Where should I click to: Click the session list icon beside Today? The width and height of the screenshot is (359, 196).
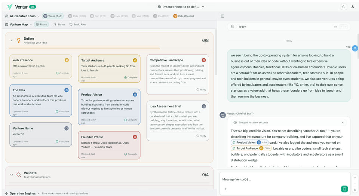(232, 27)
